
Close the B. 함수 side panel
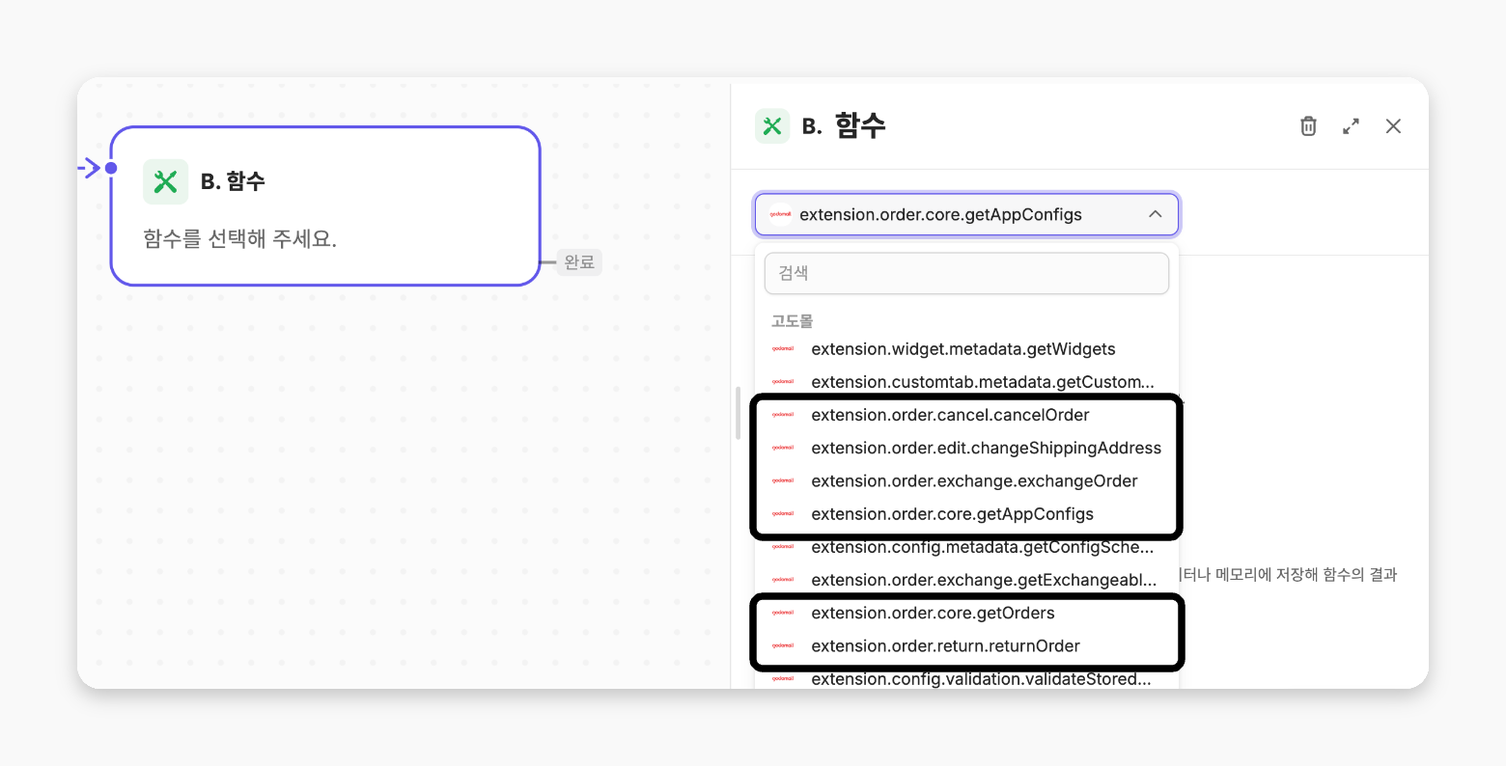point(1393,126)
